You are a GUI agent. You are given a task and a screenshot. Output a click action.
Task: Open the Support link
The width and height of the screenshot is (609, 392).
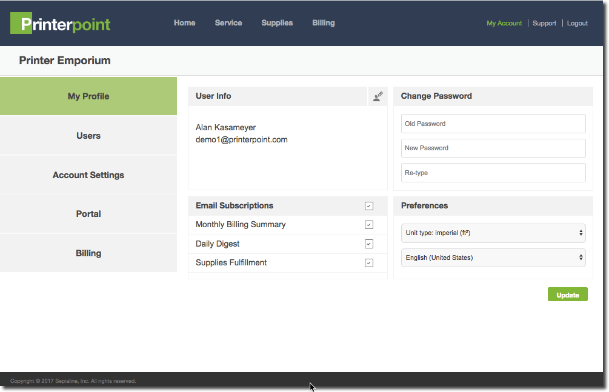point(544,24)
